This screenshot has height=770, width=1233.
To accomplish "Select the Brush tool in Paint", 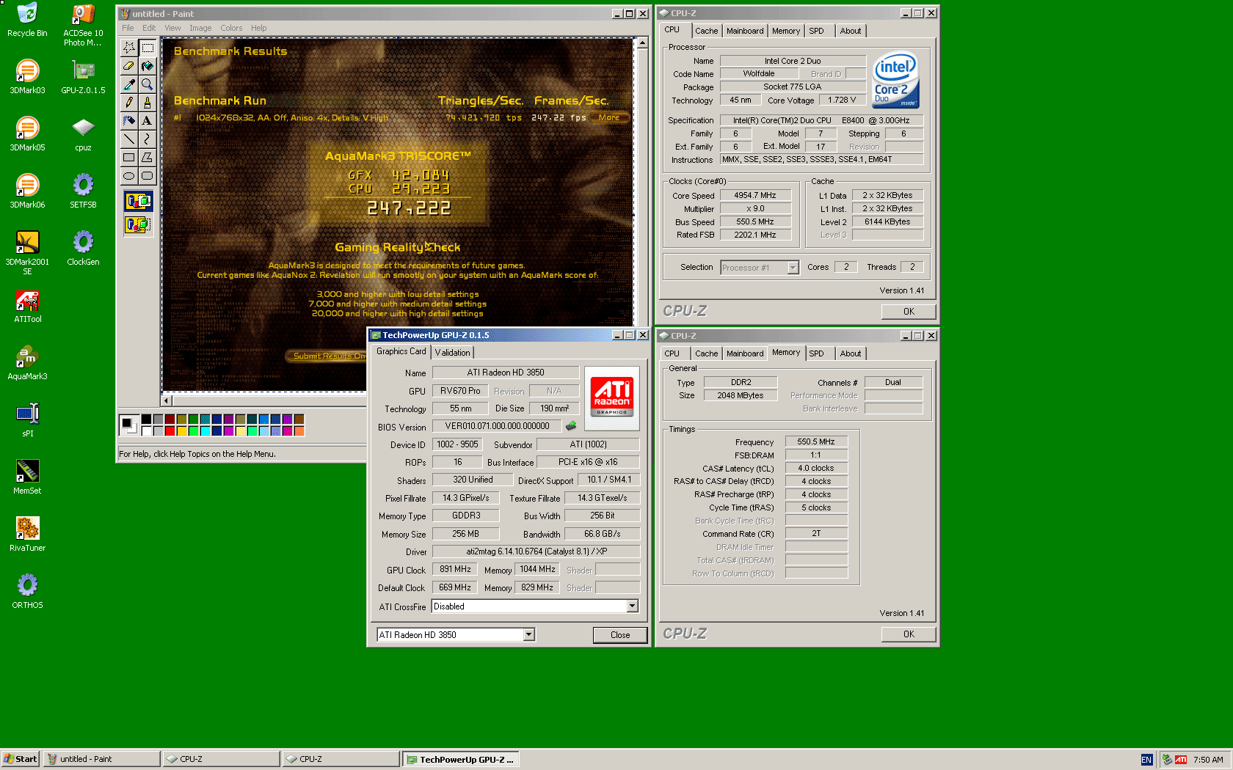I will tap(147, 103).
